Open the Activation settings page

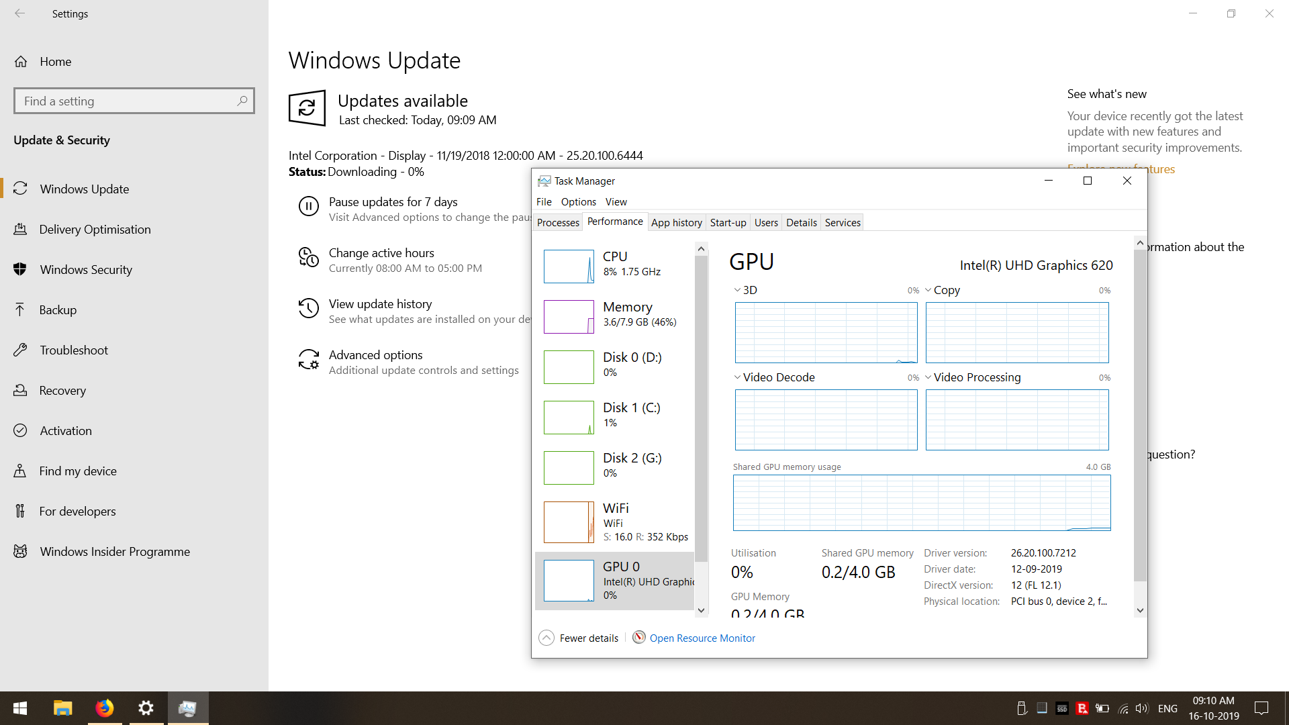click(134, 430)
